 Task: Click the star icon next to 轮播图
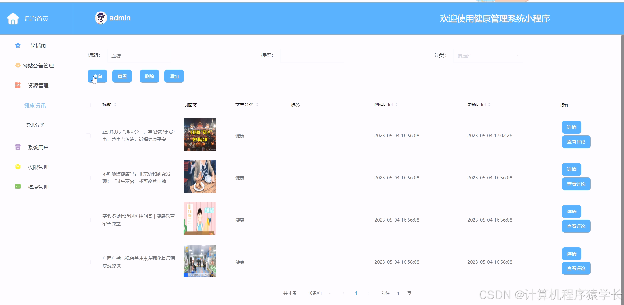(x=18, y=45)
